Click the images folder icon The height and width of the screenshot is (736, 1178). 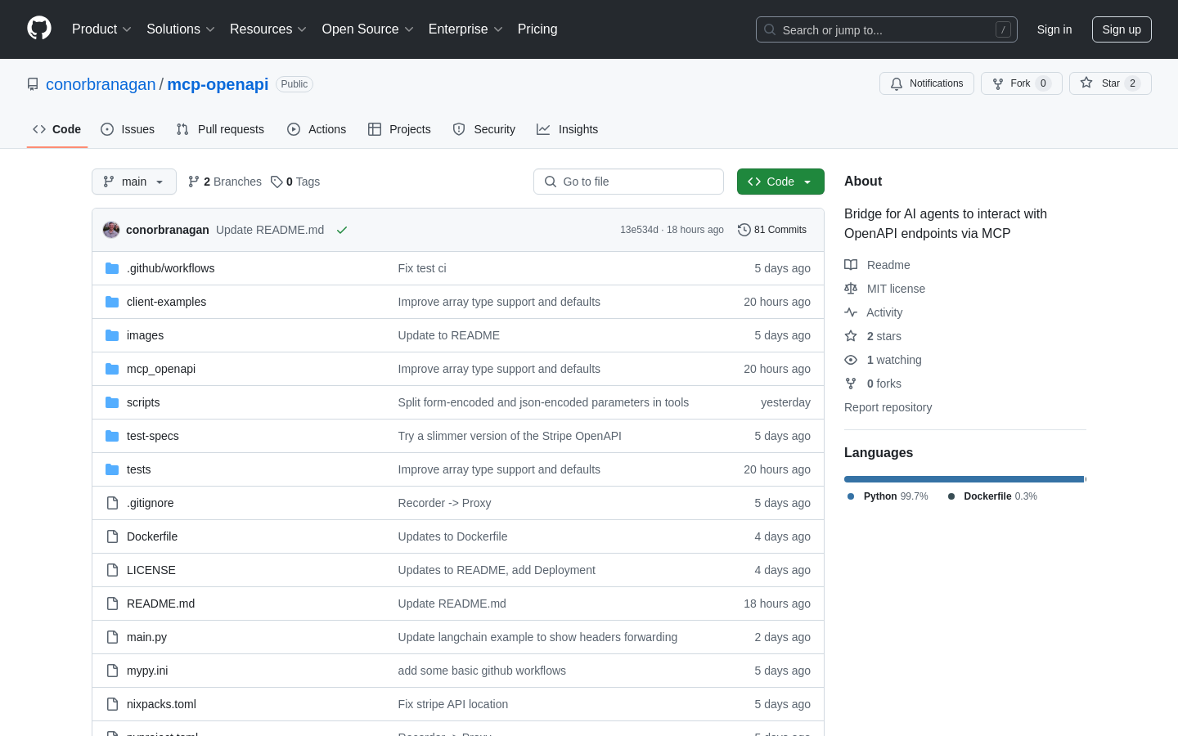click(112, 335)
